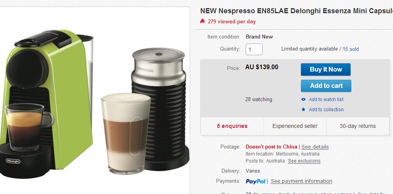The image size is (393, 194).
Task: Select the 5 enquiries tab
Action: (x=232, y=126)
